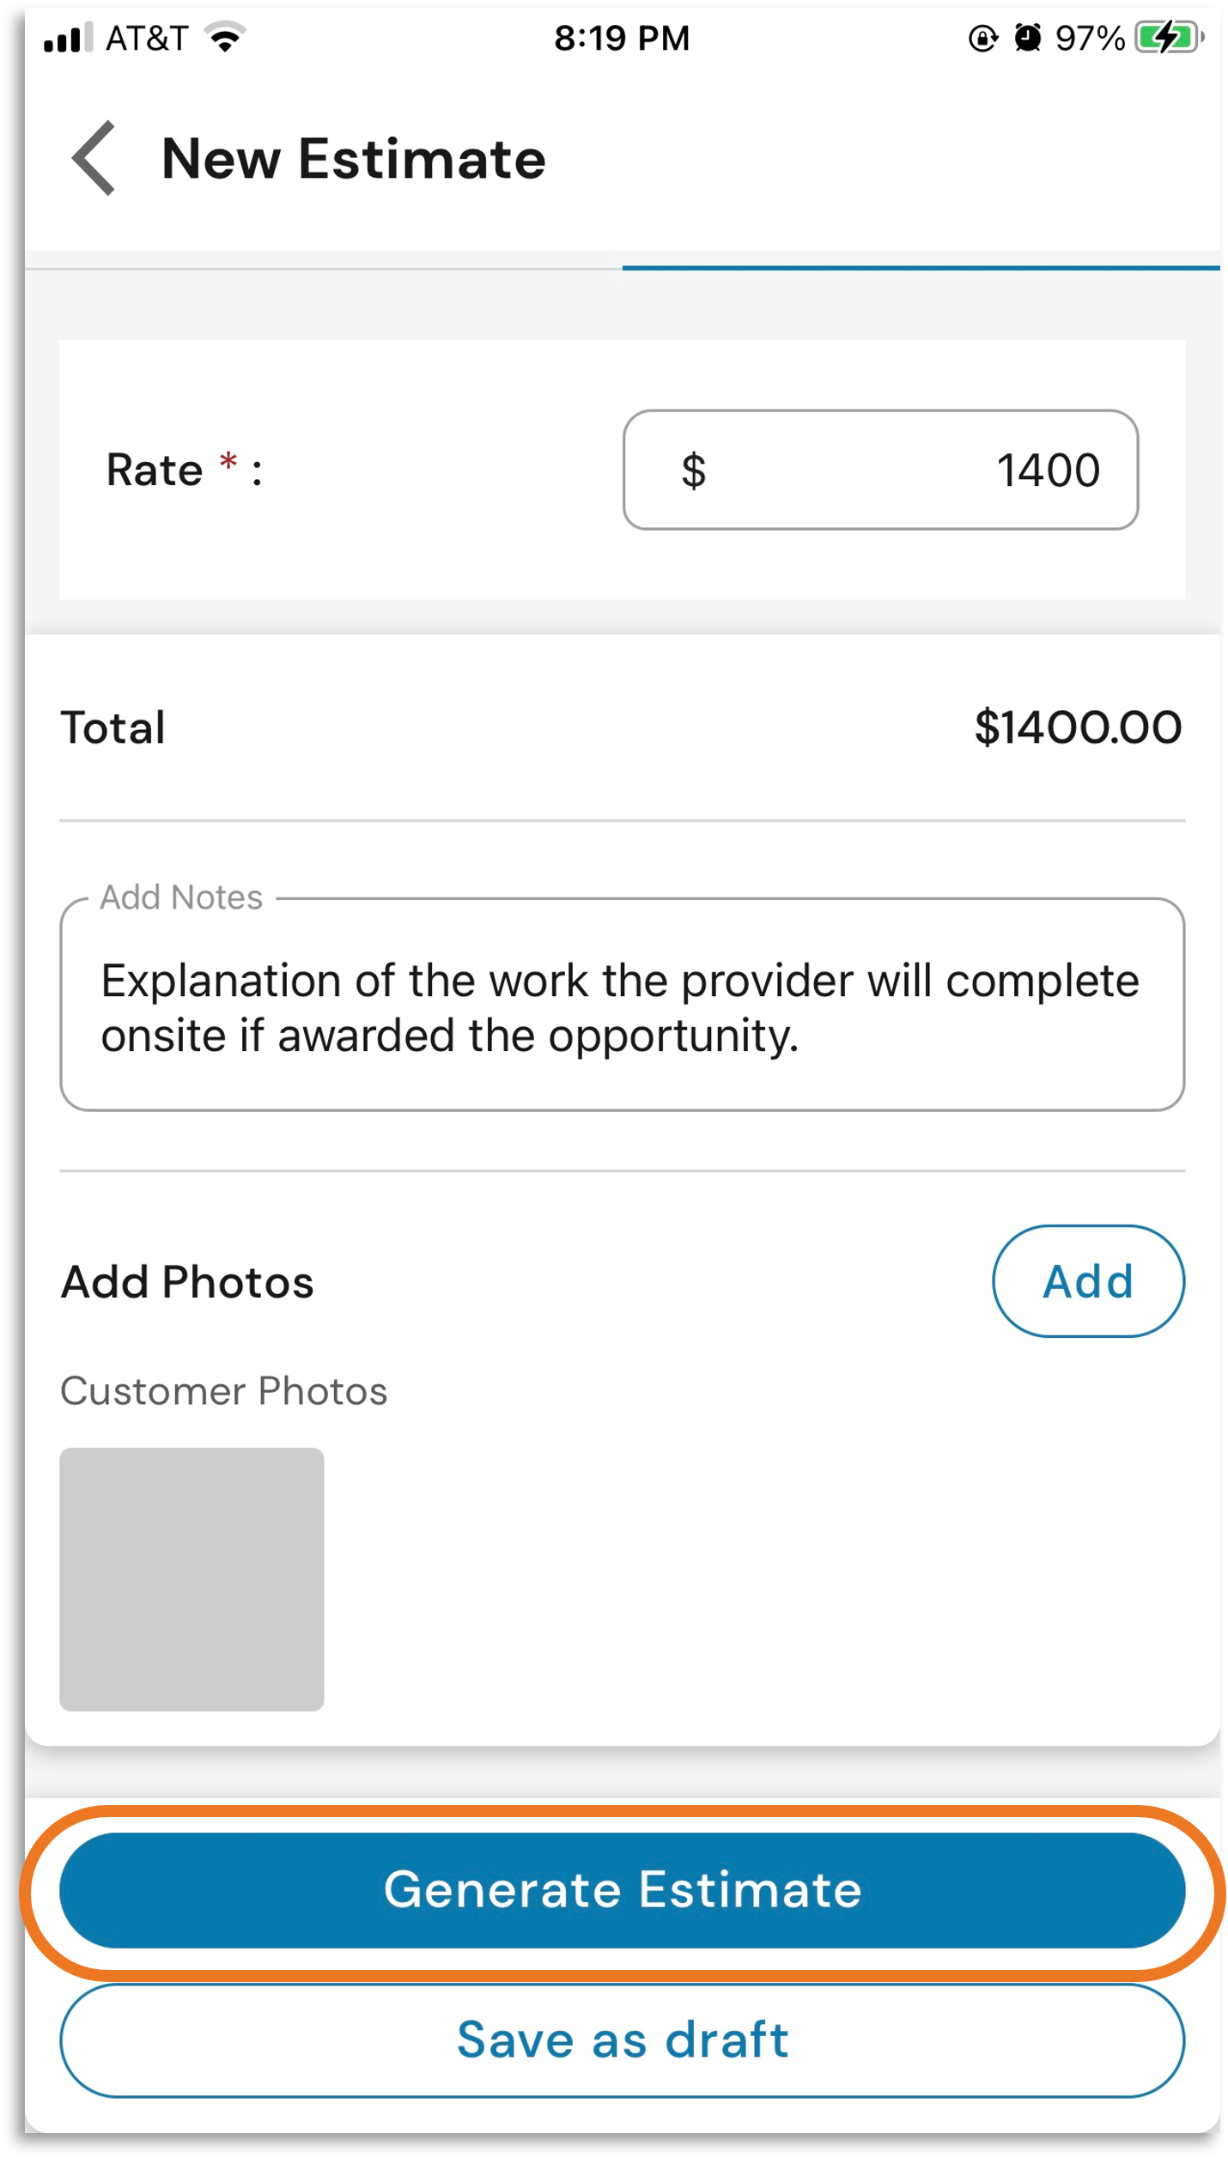1228x2158 pixels.
Task: Select the gray first-step progress segment
Action: pyautogui.click(x=324, y=269)
